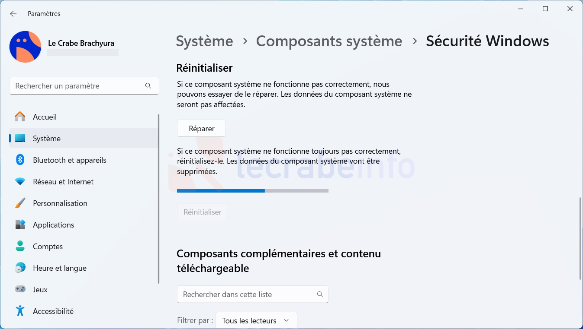Screen dimensions: 583x329
Task: Click the Heure et langue globe icon
Action: pos(20,268)
